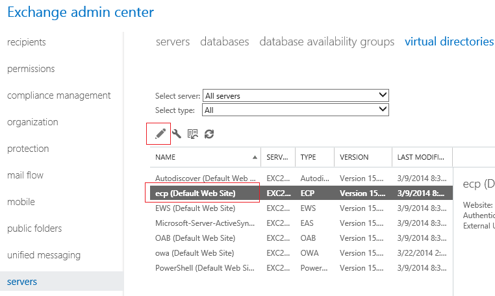Click the Autodi... type cell

pyautogui.click(x=314, y=179)
